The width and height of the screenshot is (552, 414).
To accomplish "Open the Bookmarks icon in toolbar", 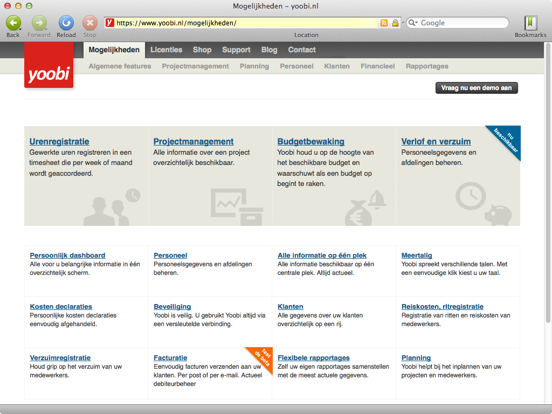I will click(x=530, y=23).
